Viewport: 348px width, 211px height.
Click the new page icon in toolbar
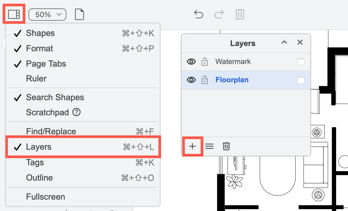(79, 14)
